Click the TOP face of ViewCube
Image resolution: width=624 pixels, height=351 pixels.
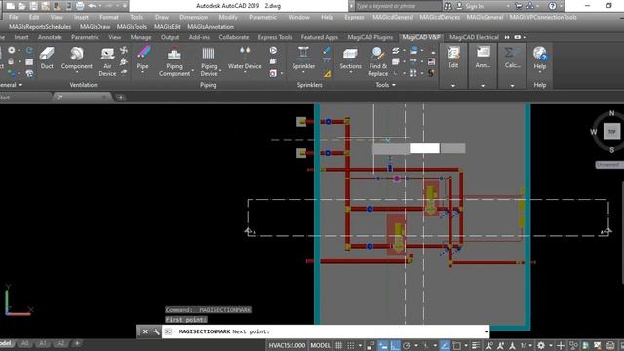(x=611, y=132)
